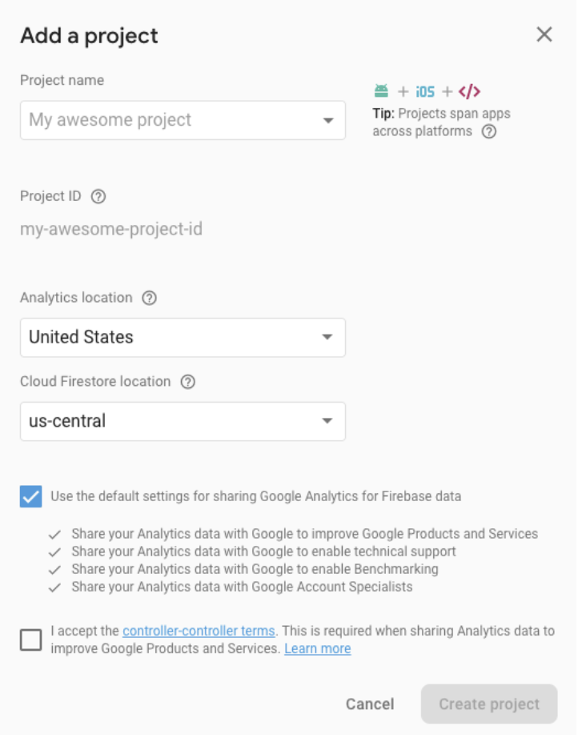Open the Analytics location help icon
Image resolution: width=578 pixels, height=738 pixels.
coord(150,298)
